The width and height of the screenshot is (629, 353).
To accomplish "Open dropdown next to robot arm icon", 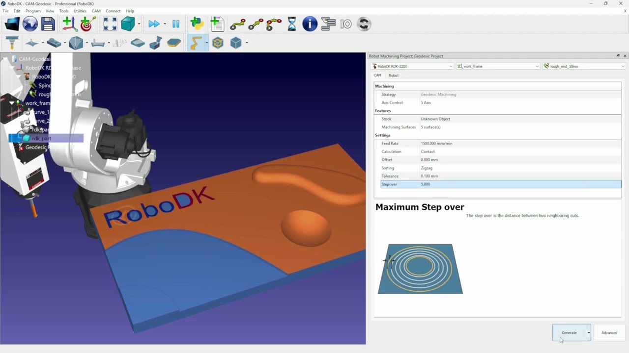I will tap(206, 43).
